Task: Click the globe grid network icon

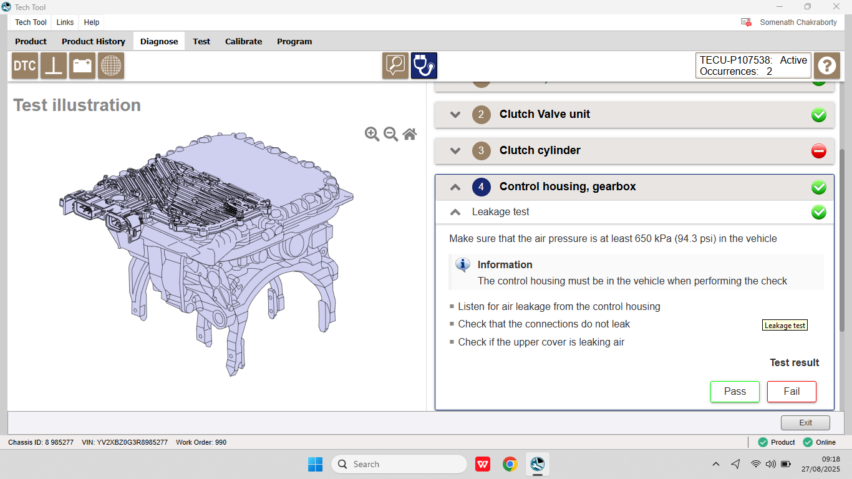Action: 111,65
